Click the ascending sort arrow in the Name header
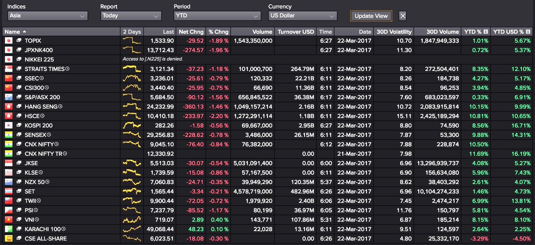Screen dimensions: 535x245 point(24,32)
